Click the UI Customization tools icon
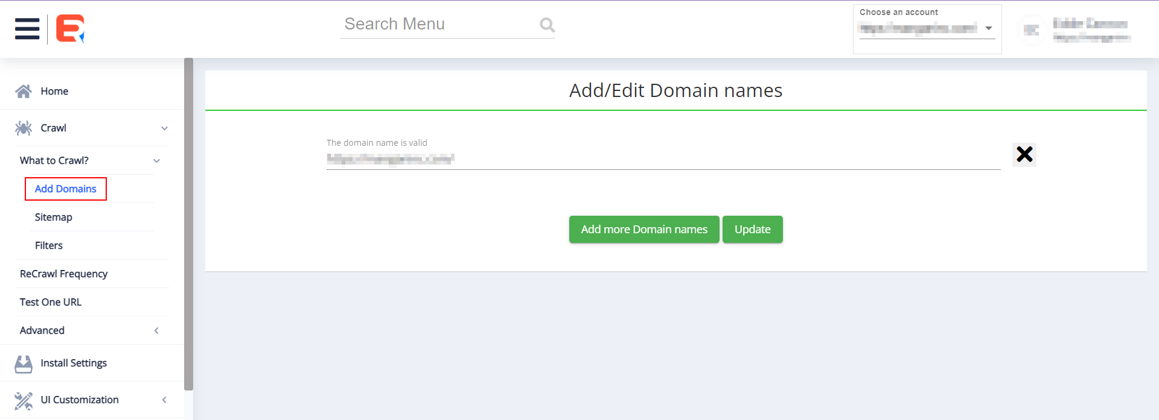This screenshot has width=1159, height=420. point(24,401)
